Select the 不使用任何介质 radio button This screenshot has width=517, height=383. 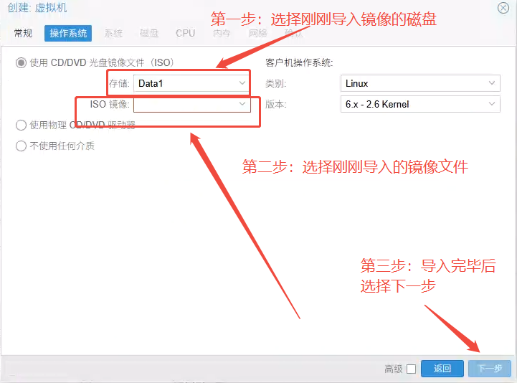21,146
